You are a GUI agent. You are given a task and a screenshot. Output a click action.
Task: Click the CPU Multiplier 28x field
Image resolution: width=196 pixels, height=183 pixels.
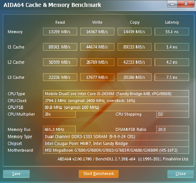[x=59, y=114]
